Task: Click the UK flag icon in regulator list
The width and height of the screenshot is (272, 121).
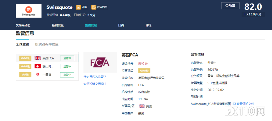Action: [x=38, y=58]
